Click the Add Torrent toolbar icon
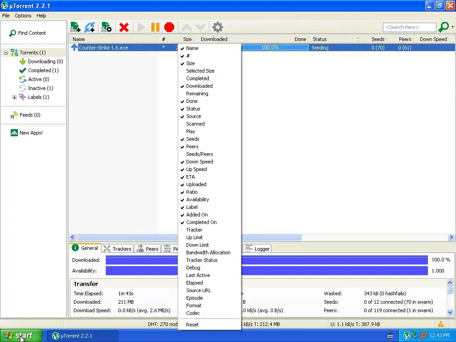 click(x=75, y=27)
